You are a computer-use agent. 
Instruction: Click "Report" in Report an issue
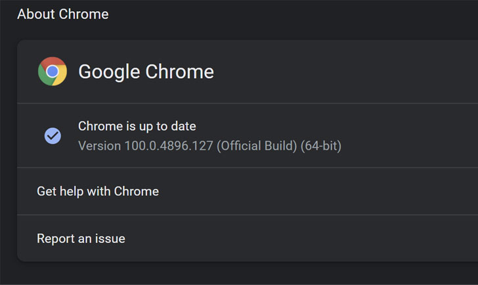pos(56,238)
